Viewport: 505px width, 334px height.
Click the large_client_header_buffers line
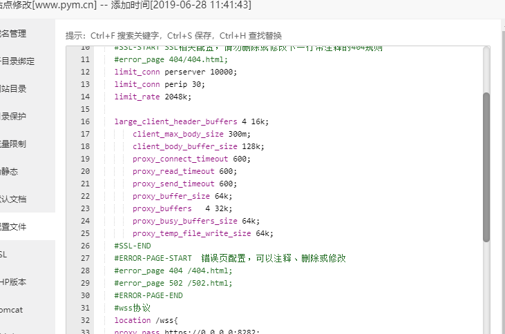tap(191, 121)
